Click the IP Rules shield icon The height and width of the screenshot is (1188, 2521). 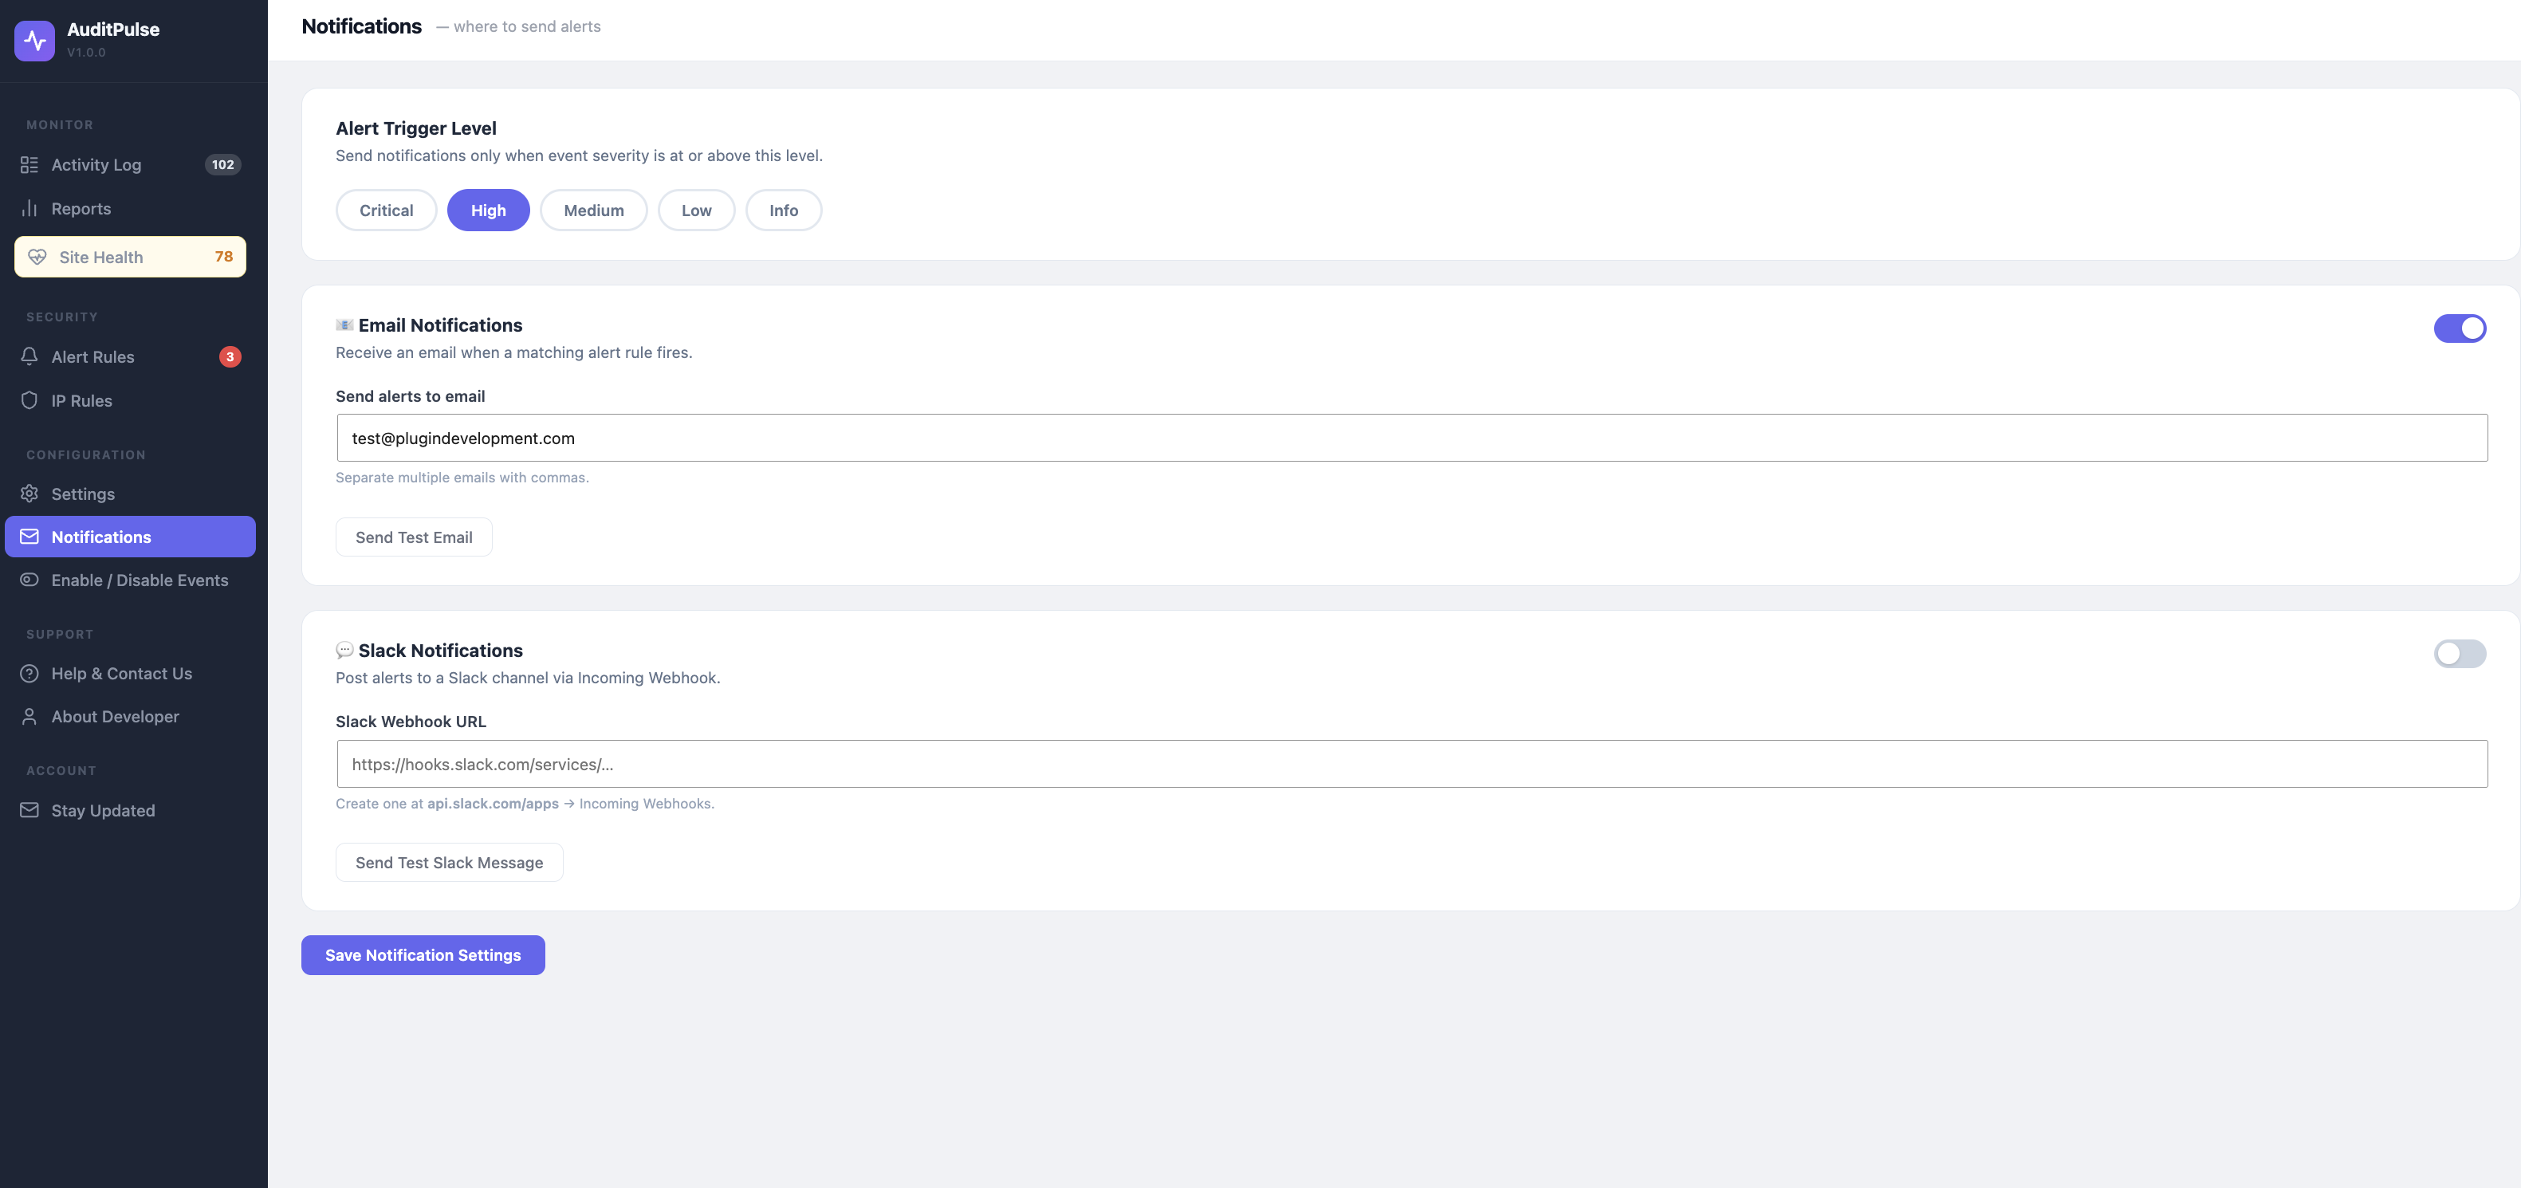[29, 400]
